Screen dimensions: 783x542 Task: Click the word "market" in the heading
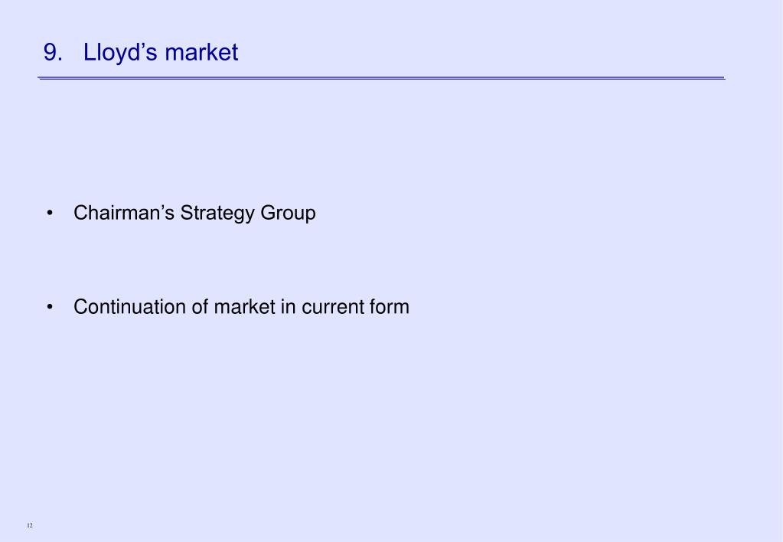click(x=201, y=53)
